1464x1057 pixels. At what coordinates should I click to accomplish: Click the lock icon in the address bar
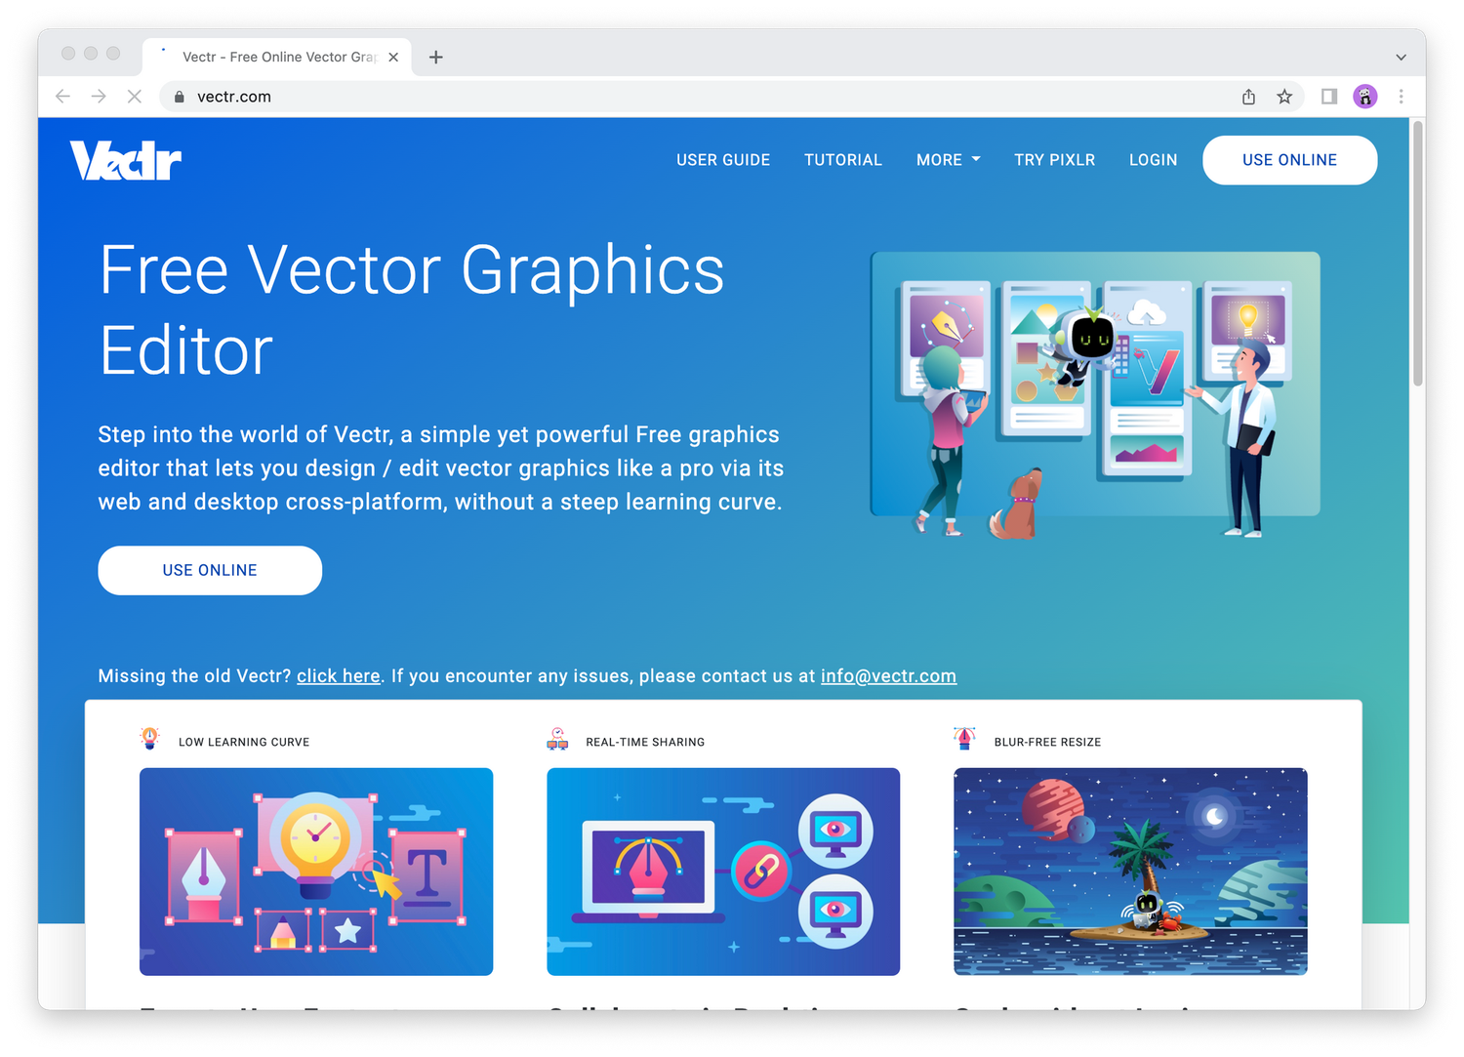pos(179,97)
